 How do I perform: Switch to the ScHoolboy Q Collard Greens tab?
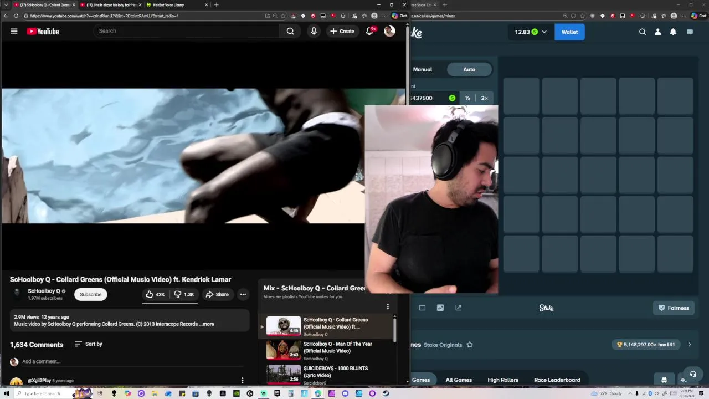44,5
